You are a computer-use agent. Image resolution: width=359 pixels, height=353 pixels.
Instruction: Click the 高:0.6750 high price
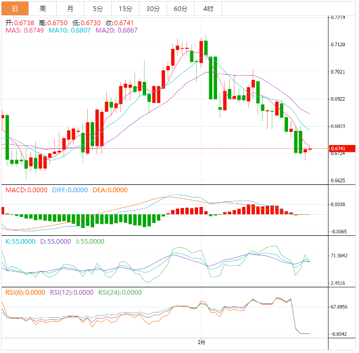(53, 23)
